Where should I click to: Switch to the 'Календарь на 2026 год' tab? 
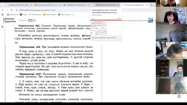pyautogui.click(x=48, y=5)
